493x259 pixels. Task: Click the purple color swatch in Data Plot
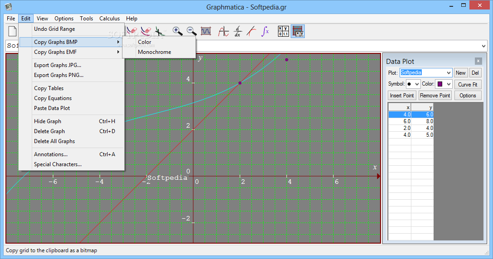point(440,84)
